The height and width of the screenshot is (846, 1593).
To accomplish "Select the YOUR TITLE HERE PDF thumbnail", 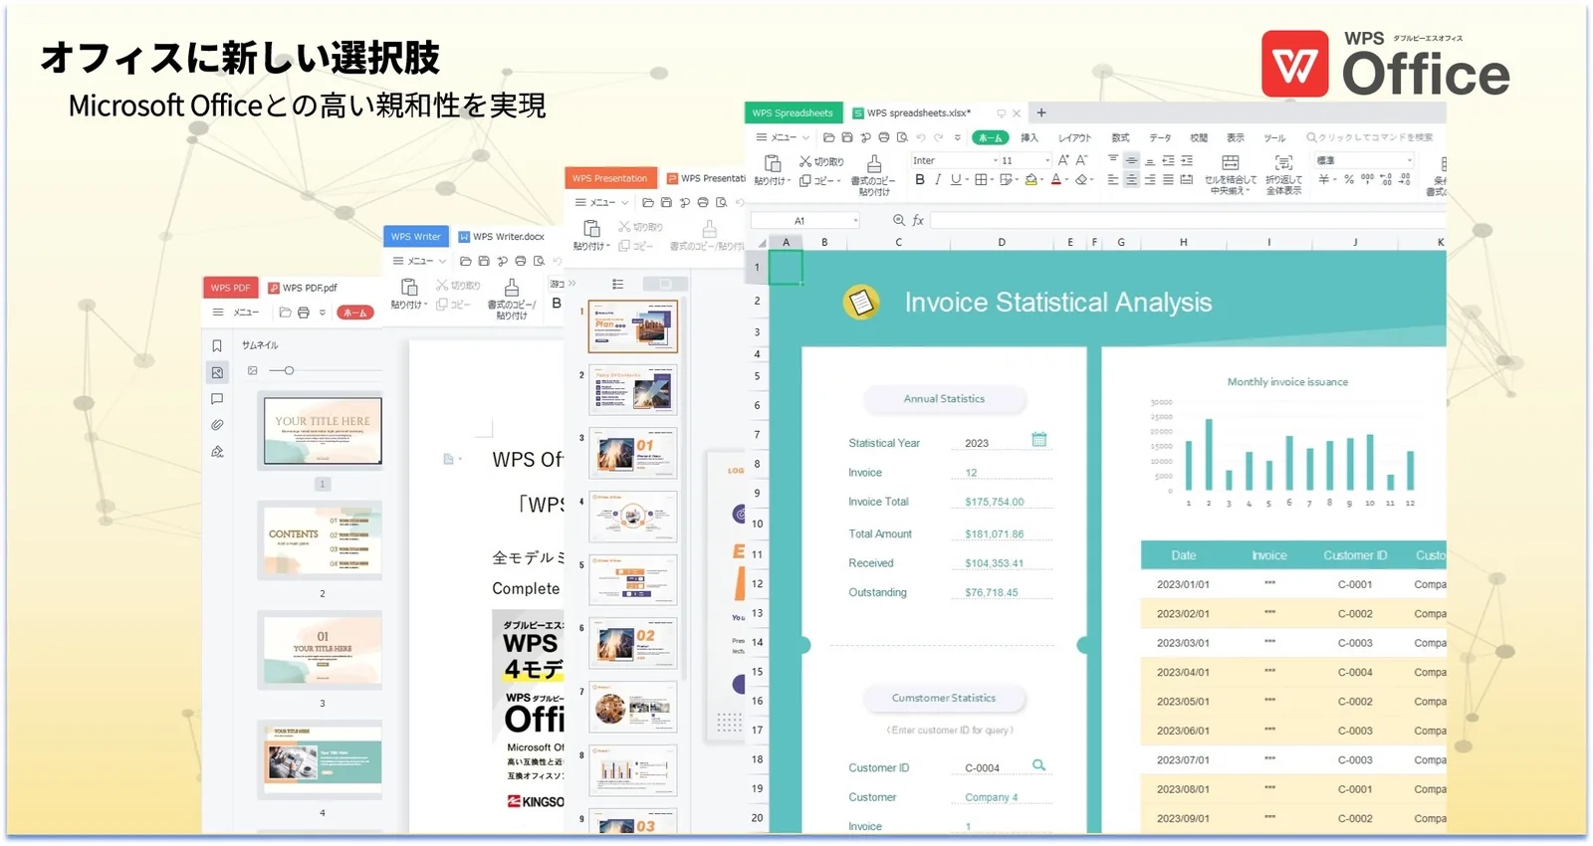I will pyautogui.click(x=323, y=431).
